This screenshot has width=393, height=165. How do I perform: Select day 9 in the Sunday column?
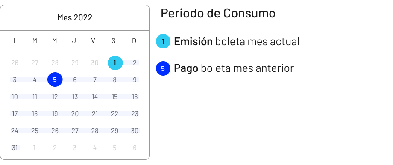click(x=135, y=80)
